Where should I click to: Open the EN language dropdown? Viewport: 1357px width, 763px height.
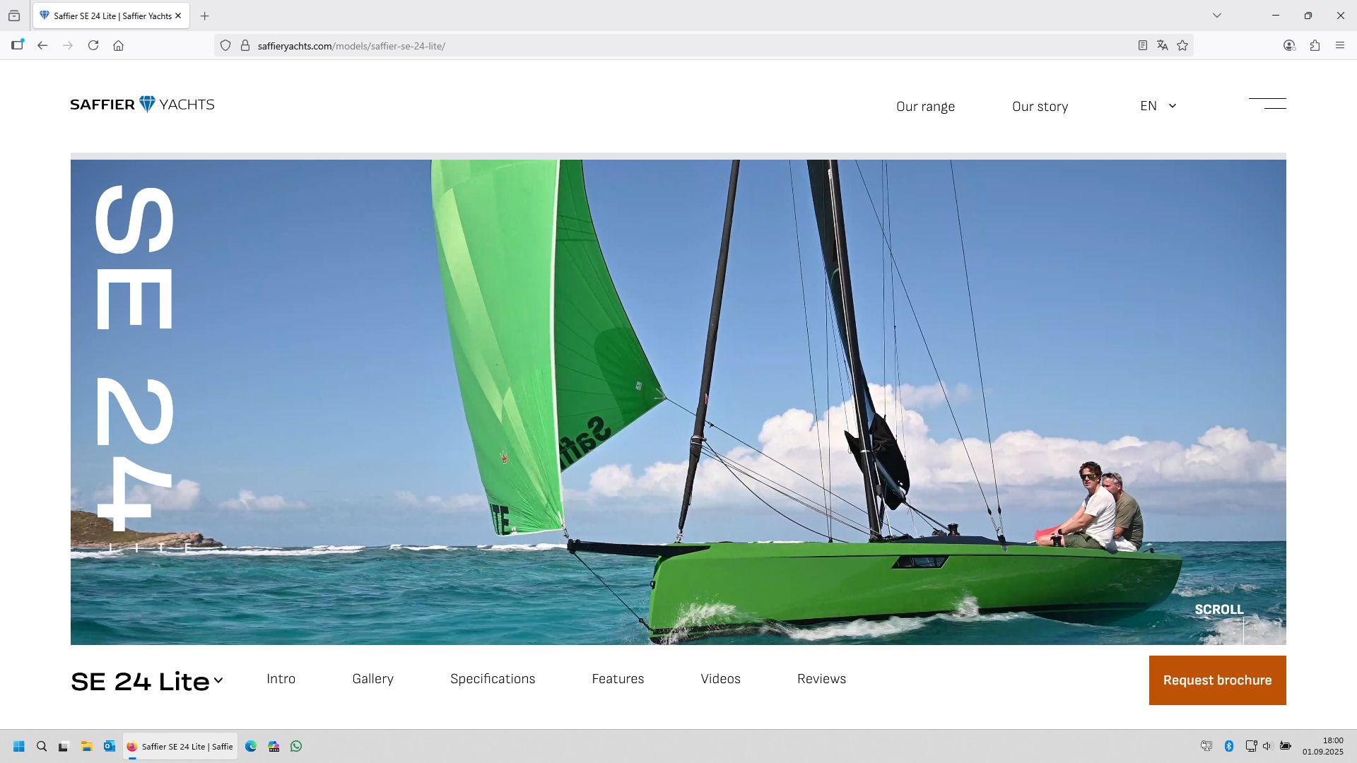(1158, 106)
